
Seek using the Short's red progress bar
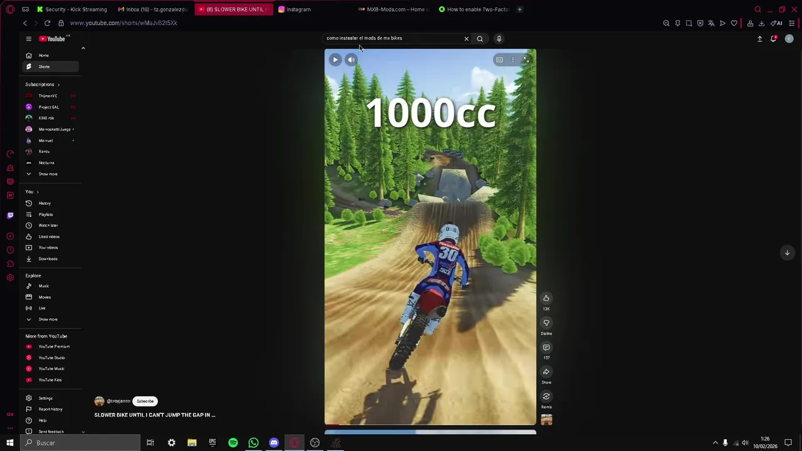coord(430,424)
